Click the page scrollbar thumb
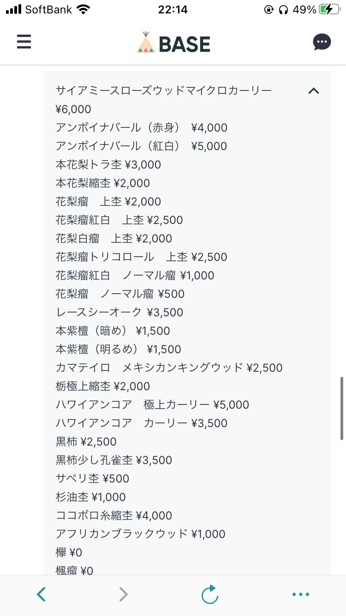Image resolution: width=346 pixels, height=616 pixels. [342, 408]
